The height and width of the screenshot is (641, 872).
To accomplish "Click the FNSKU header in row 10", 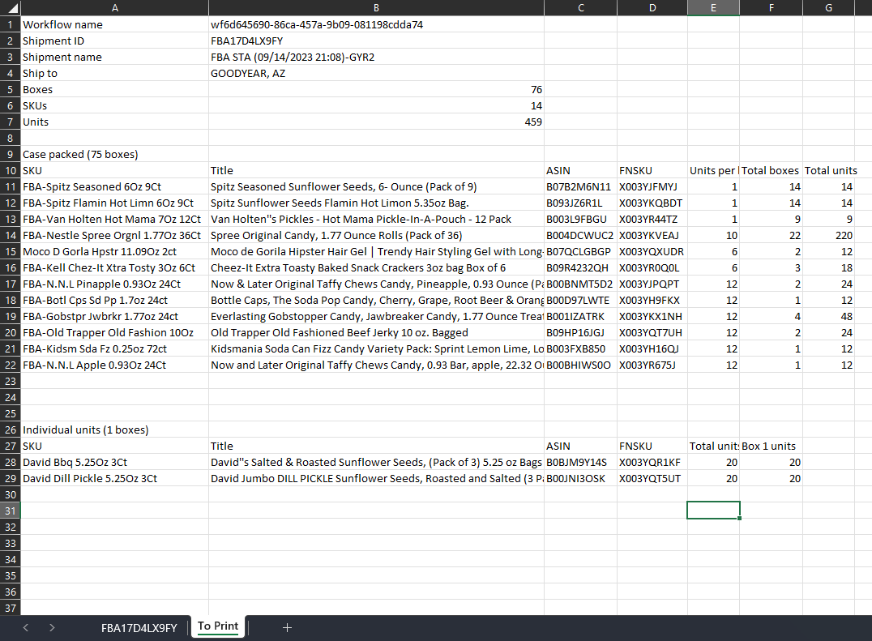I will tap(652, 171).
